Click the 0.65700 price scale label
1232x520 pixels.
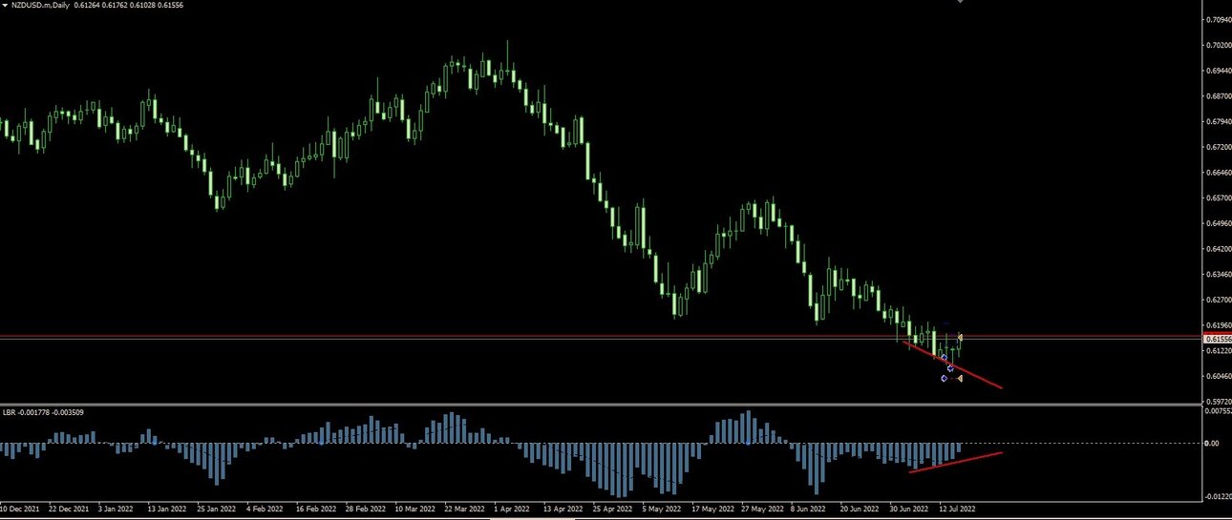1218,198
